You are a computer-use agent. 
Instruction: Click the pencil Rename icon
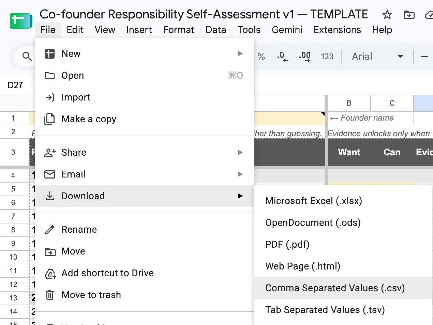[x=50, y=230]
